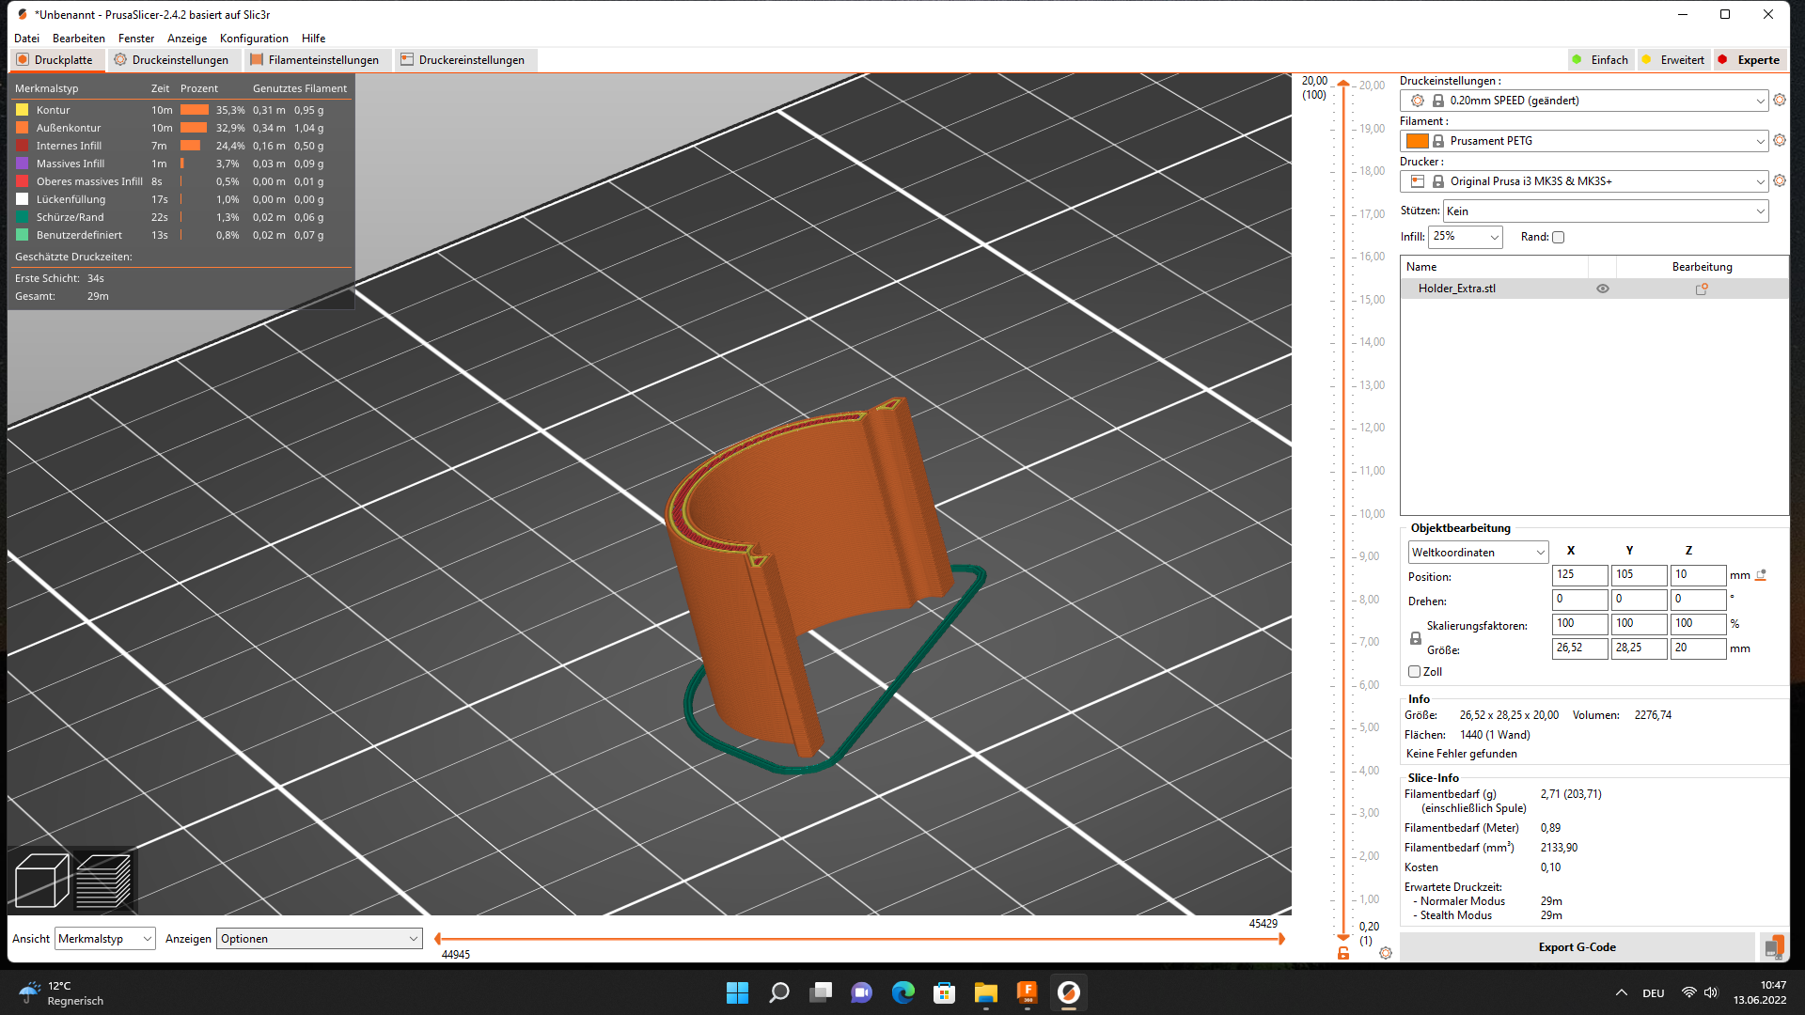1805x1015 pixels.
Task: Click export to SD card icon
Action: point(1774,947)
